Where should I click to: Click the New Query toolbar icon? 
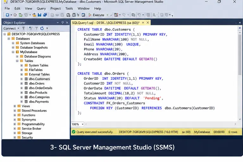coord(8,15)
